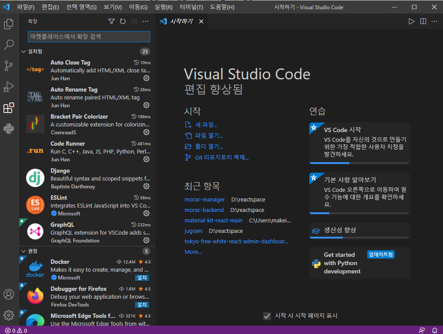This screenshot has width=443, height=334.
Task: Refresh the extensions list
Action: point(122,21)
